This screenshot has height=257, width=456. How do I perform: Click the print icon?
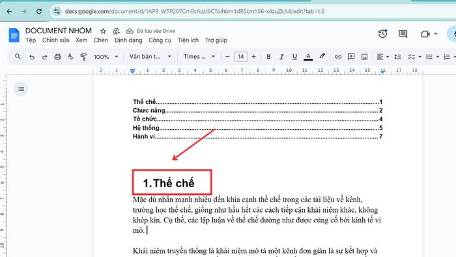(x=57, y=57)
